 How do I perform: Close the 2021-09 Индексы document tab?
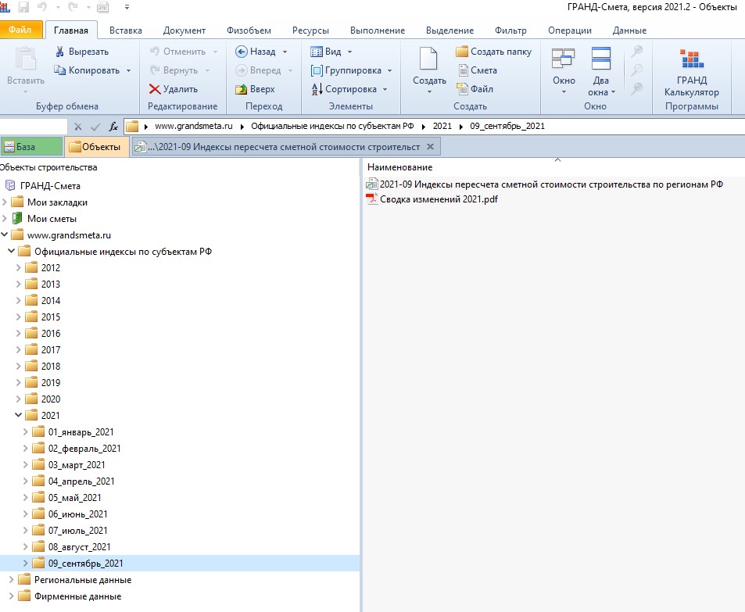431,147
